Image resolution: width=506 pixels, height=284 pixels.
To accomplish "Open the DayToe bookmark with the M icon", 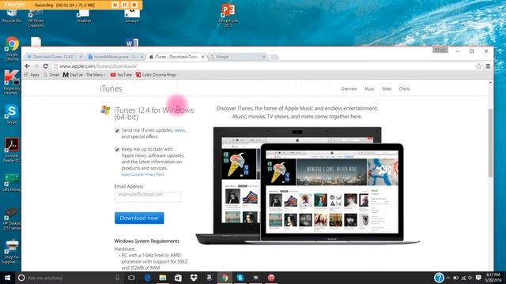I will coord(84,75).
